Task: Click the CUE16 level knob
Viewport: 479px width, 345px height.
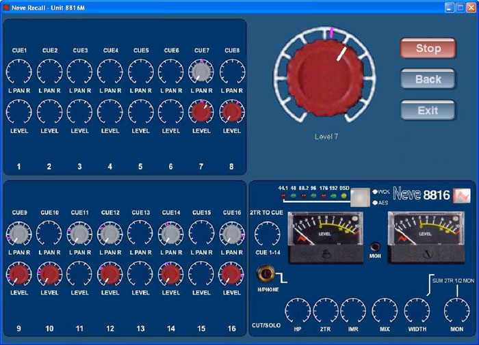Action: click(231, 274)
